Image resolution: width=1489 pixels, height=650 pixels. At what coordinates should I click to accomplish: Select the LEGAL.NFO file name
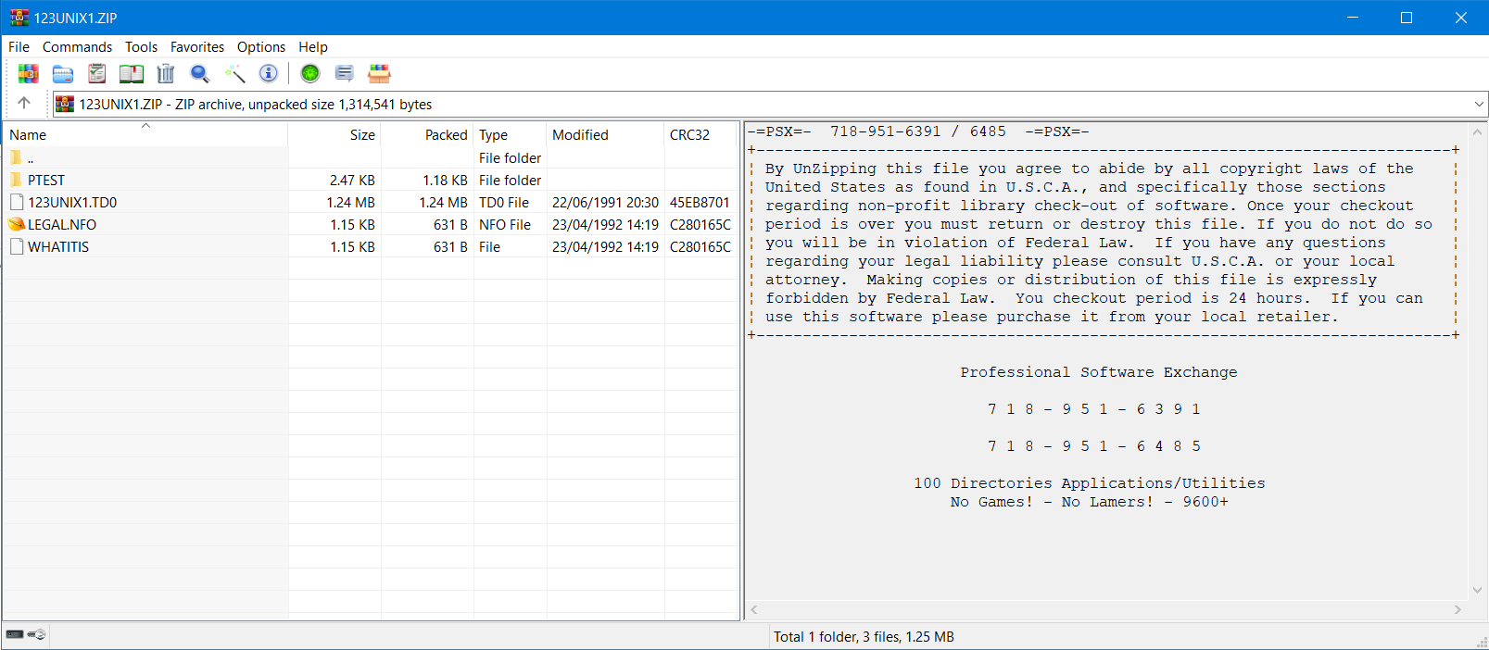(x=62, y=224)
